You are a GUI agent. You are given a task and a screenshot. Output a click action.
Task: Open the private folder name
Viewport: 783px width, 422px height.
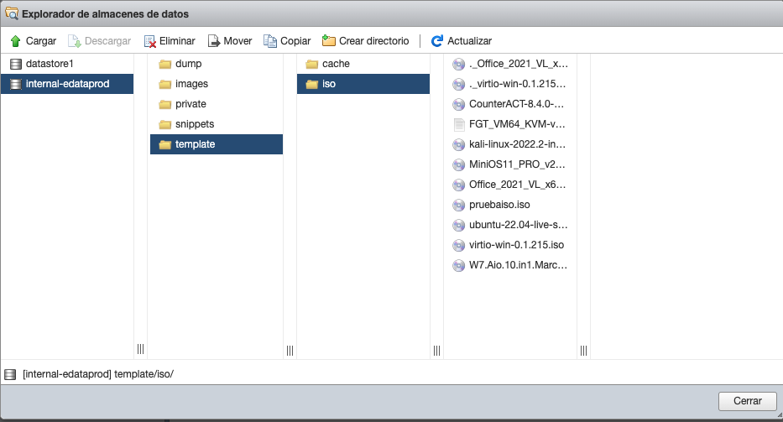[191, 104]
